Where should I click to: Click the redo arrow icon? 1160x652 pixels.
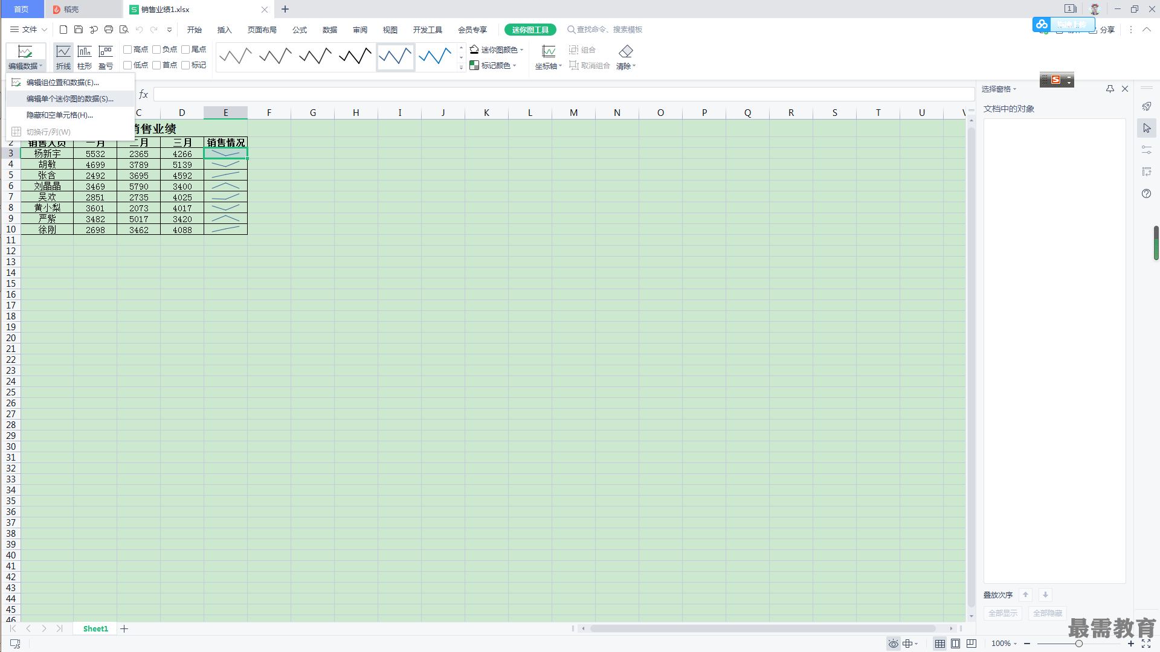click(154, 30)
